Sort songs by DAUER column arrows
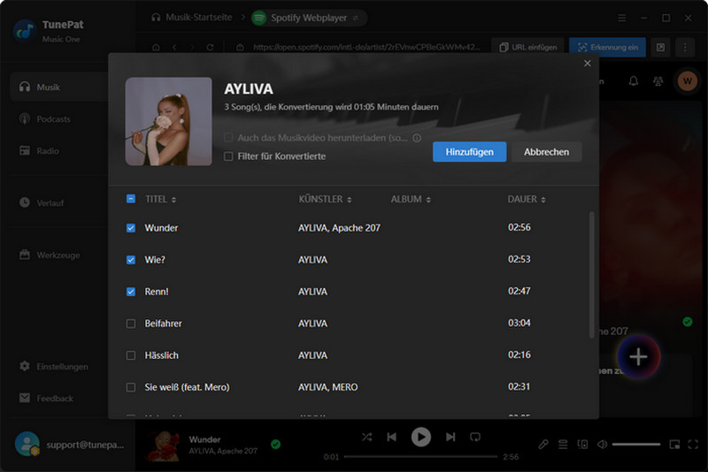708x472 pixels. coord(543,200)
